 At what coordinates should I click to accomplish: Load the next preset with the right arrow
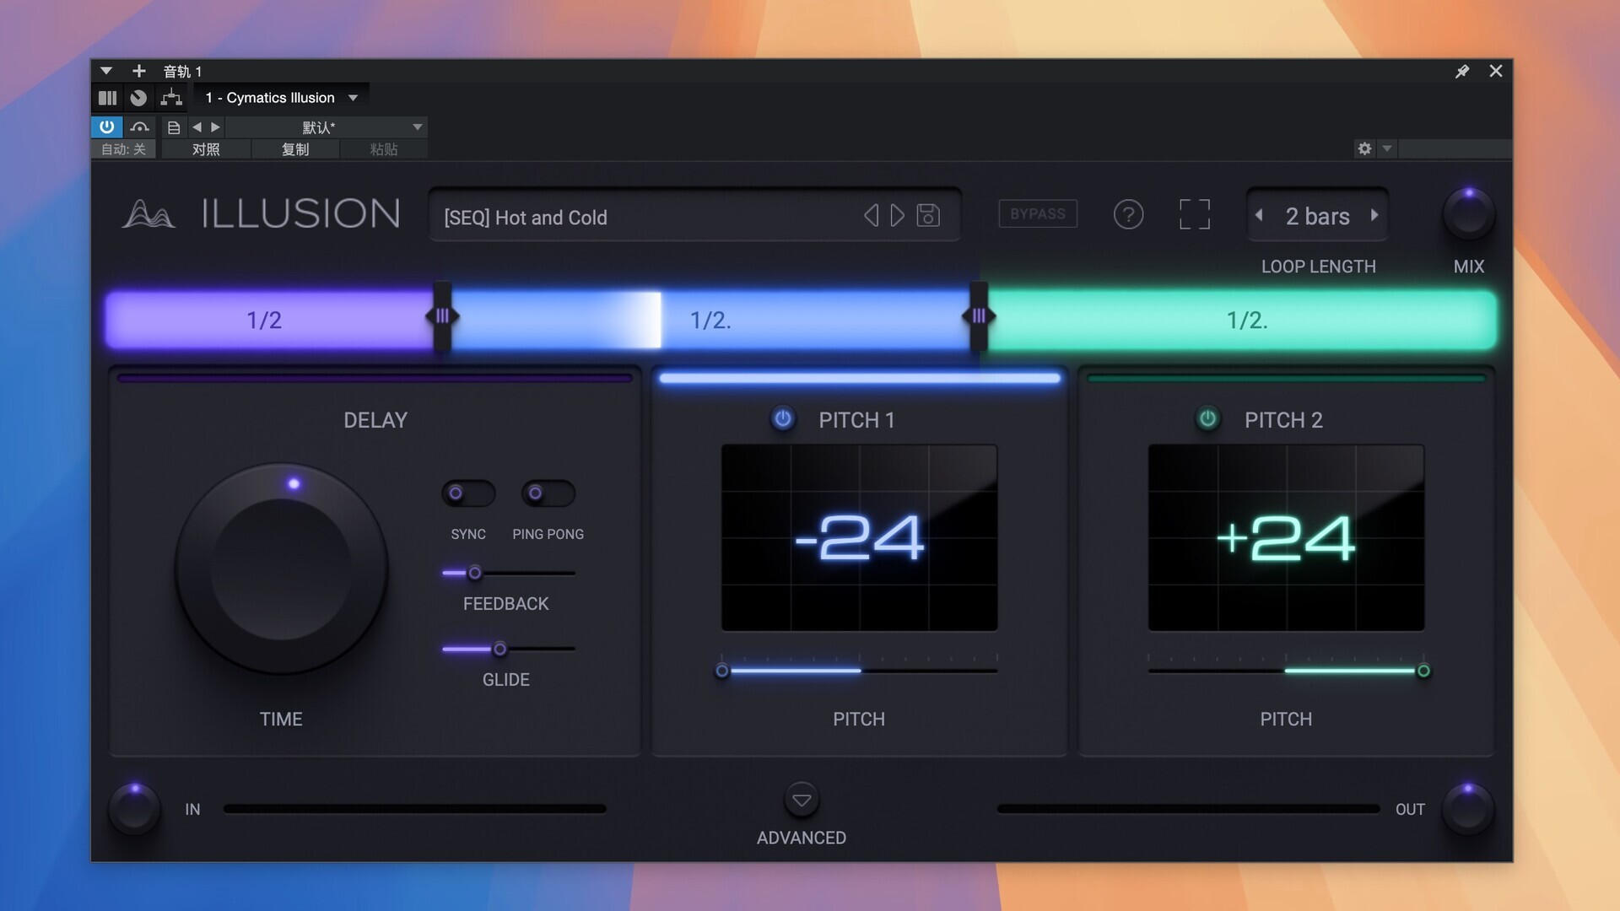[x=898, y=216]
